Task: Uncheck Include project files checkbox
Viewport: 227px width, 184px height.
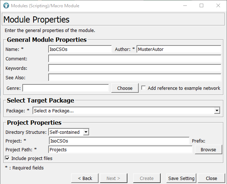Action: 7,158
